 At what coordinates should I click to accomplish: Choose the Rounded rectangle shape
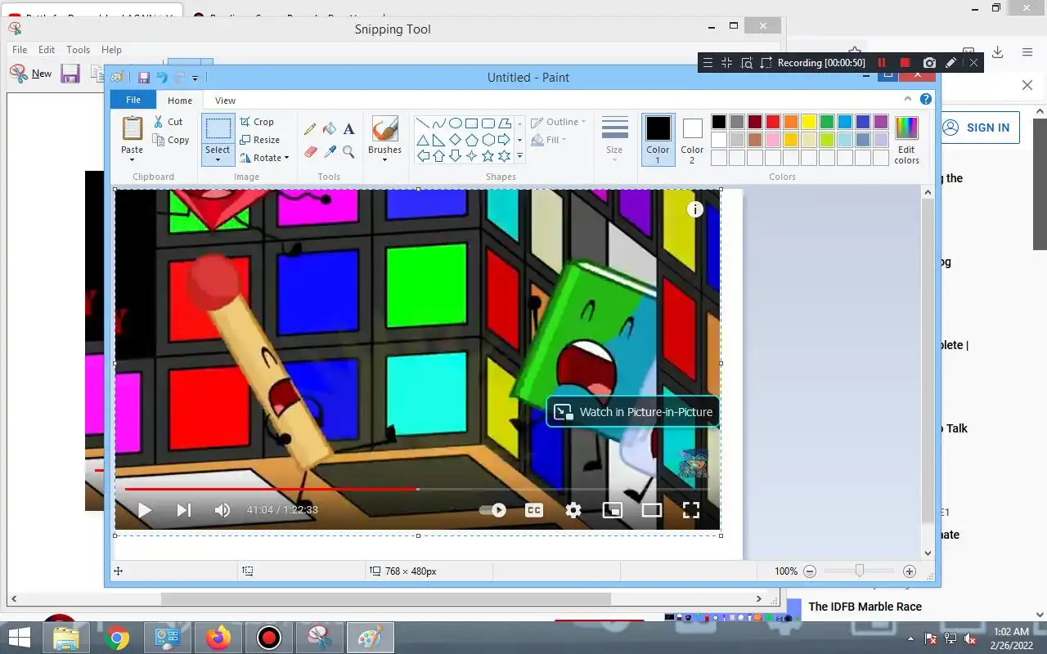[488, 123]
